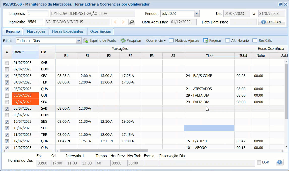Switch to the Marcações tab
The width and height of the screenshot is (289, 171).
click(36, 31)
